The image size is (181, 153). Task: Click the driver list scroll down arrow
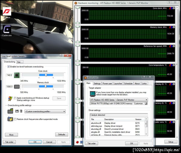tap(146, 134)
